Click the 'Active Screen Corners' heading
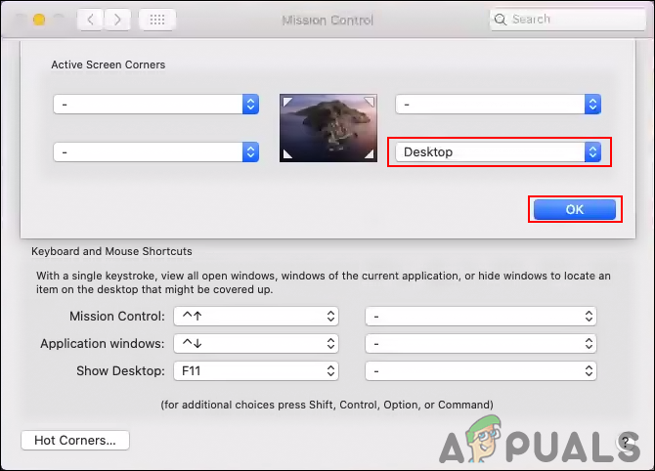 pos(109,64)
